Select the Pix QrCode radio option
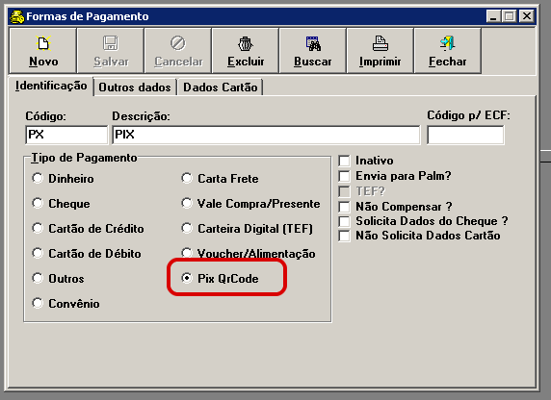The height and width of the screenshot is (400, 551). [187, 278]
